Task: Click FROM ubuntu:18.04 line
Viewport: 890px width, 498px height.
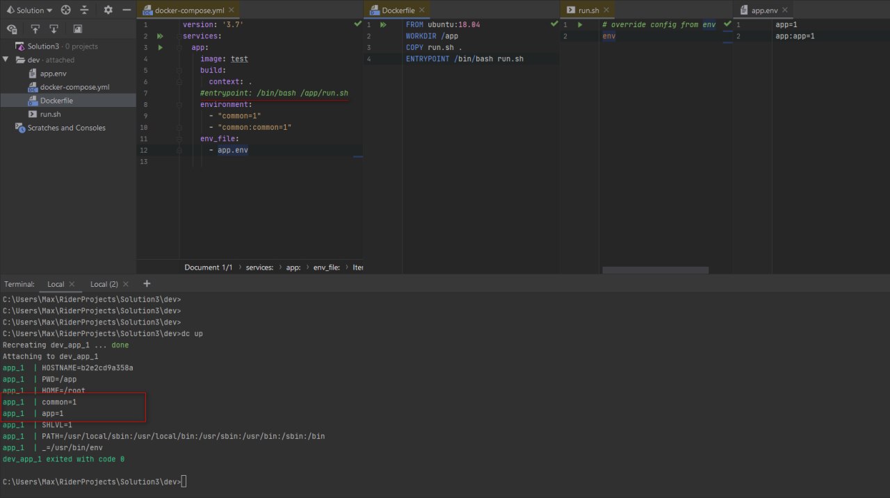Action: tap(443, 24)
